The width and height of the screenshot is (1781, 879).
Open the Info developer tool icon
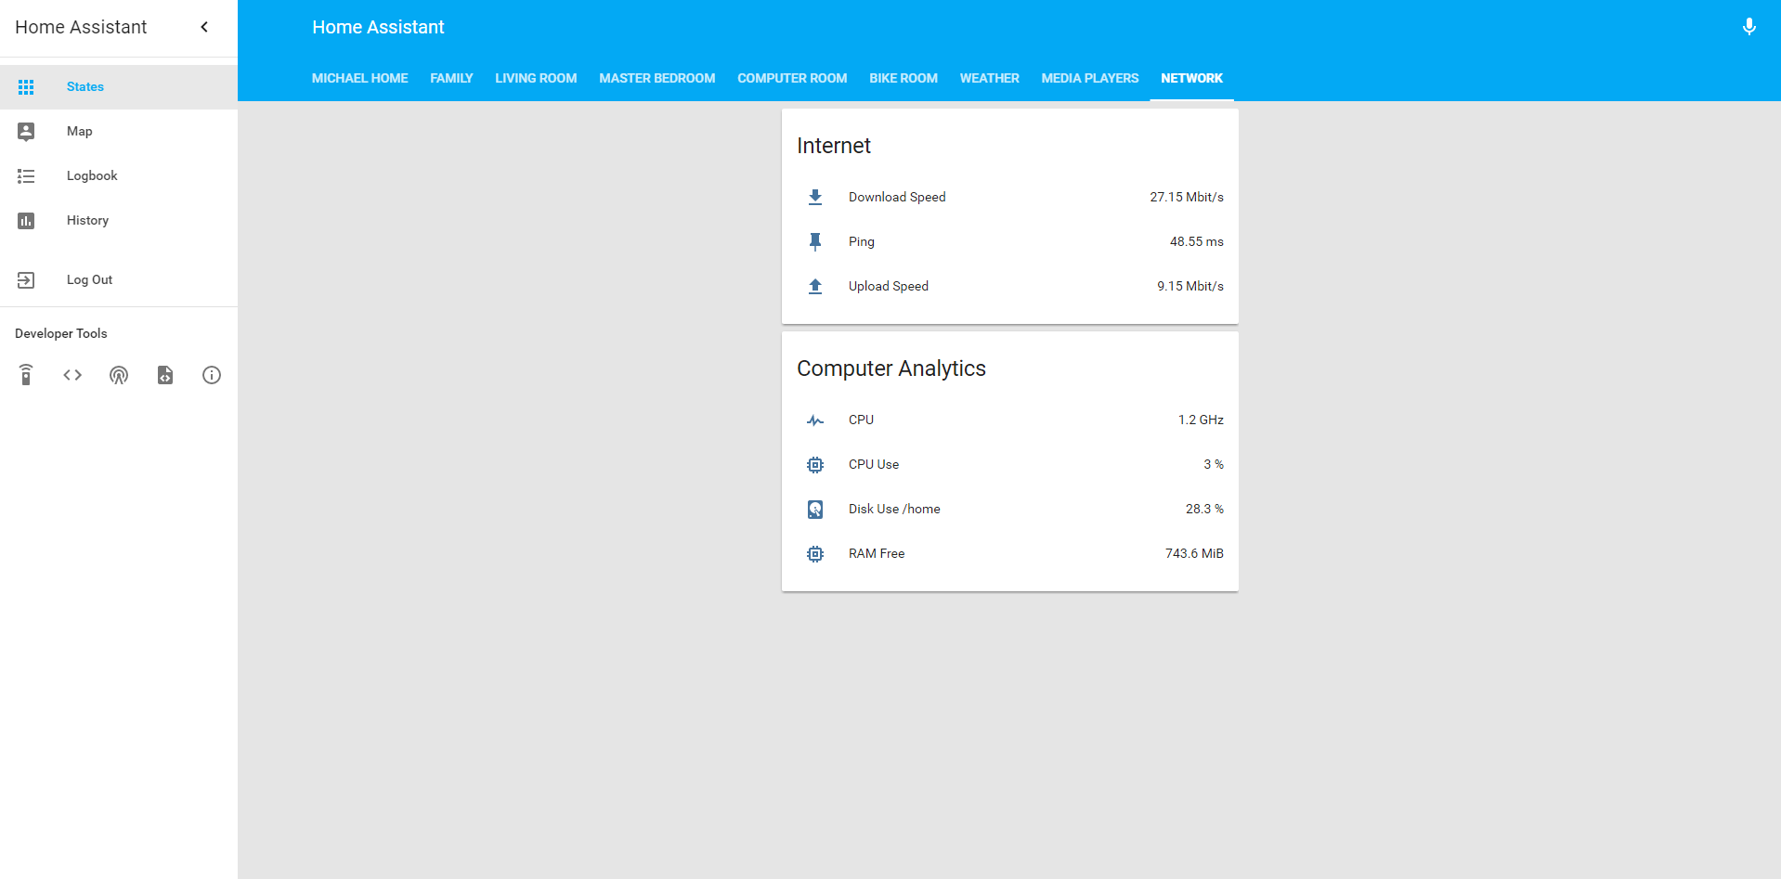(212, 375)
